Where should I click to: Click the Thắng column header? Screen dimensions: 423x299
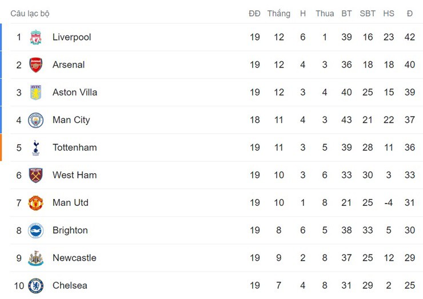(278, 13)
